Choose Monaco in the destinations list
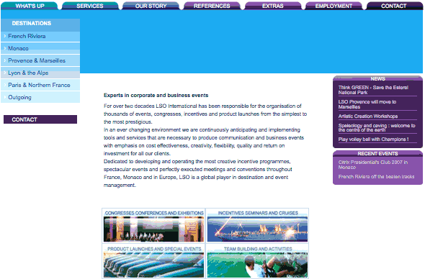The width and height of the screenshot is (425, 279). (40, 48)
